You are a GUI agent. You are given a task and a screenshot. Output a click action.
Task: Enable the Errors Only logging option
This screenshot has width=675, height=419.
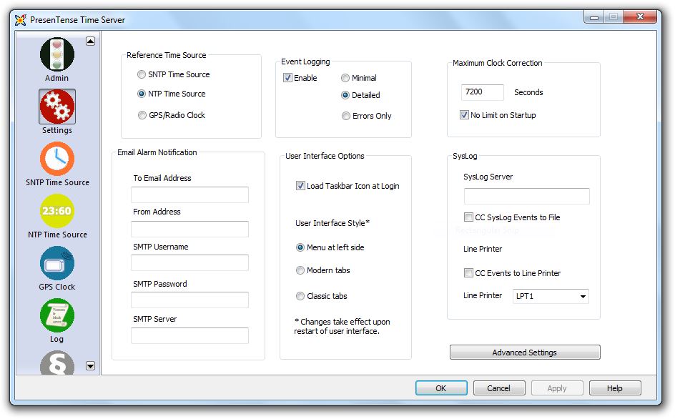pyautogui.click(x=345, y=116)
